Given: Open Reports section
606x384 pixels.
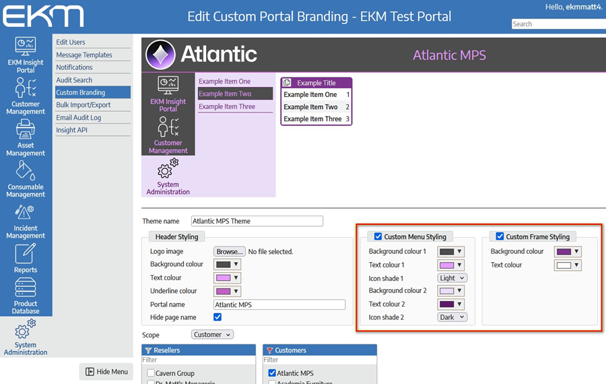Looking at the screenshot, I should coord(26,258).
